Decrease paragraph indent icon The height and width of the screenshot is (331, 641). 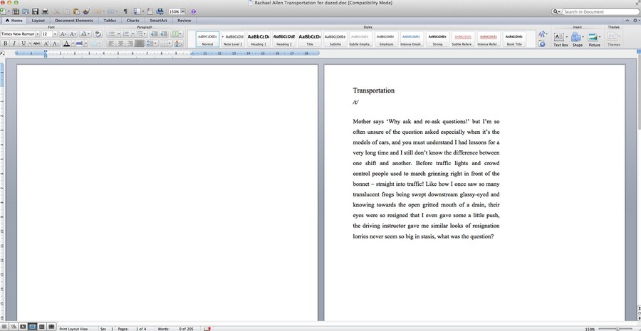(154, 34)
